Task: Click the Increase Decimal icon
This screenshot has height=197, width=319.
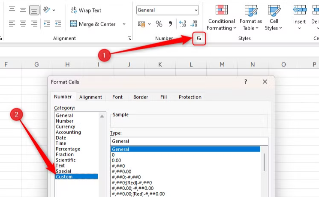Action: pos(183,24)
